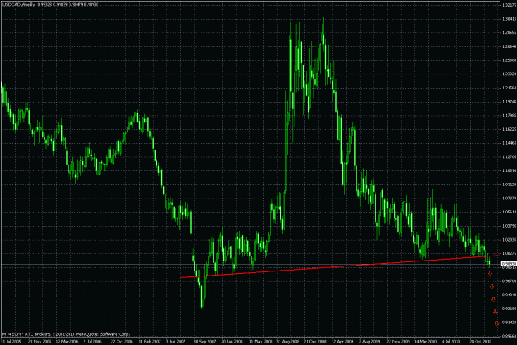This screenshot has width=517, height=345.
Task: Click the 21 Dec 2008 date label
Action: click(315, 342)
